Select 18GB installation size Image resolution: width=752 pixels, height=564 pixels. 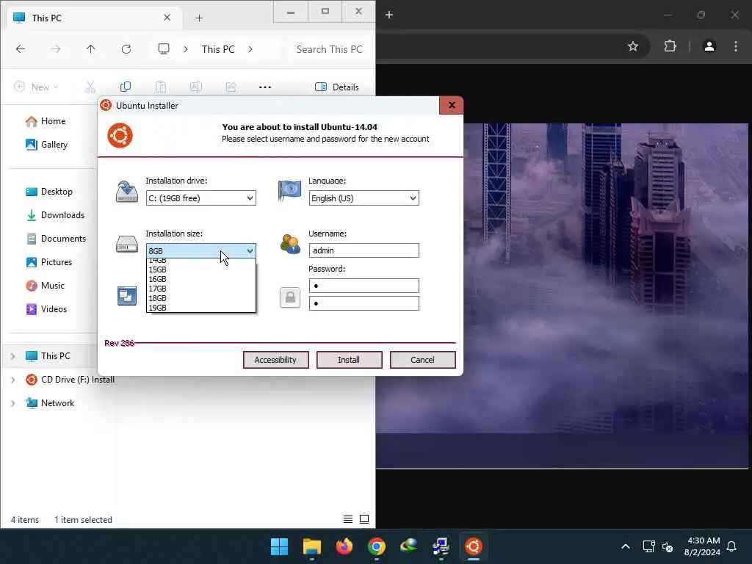pos(201,298)
